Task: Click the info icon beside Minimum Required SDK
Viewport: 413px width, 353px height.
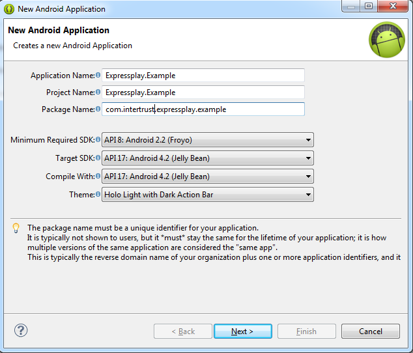Action: click(98, 139)
